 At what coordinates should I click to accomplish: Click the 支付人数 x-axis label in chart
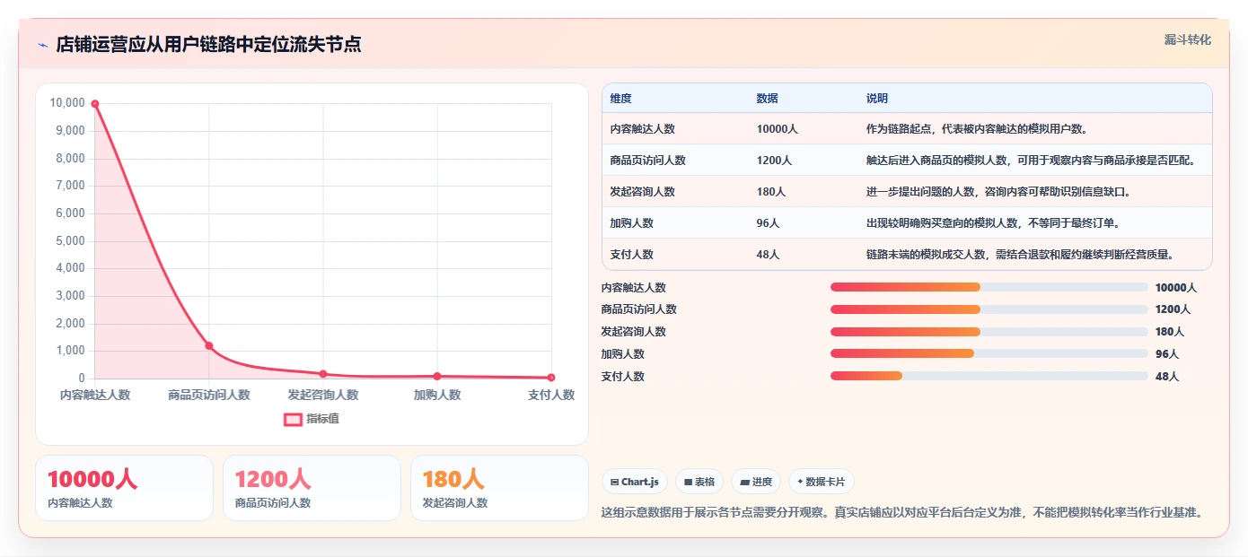tap(551, 395)
